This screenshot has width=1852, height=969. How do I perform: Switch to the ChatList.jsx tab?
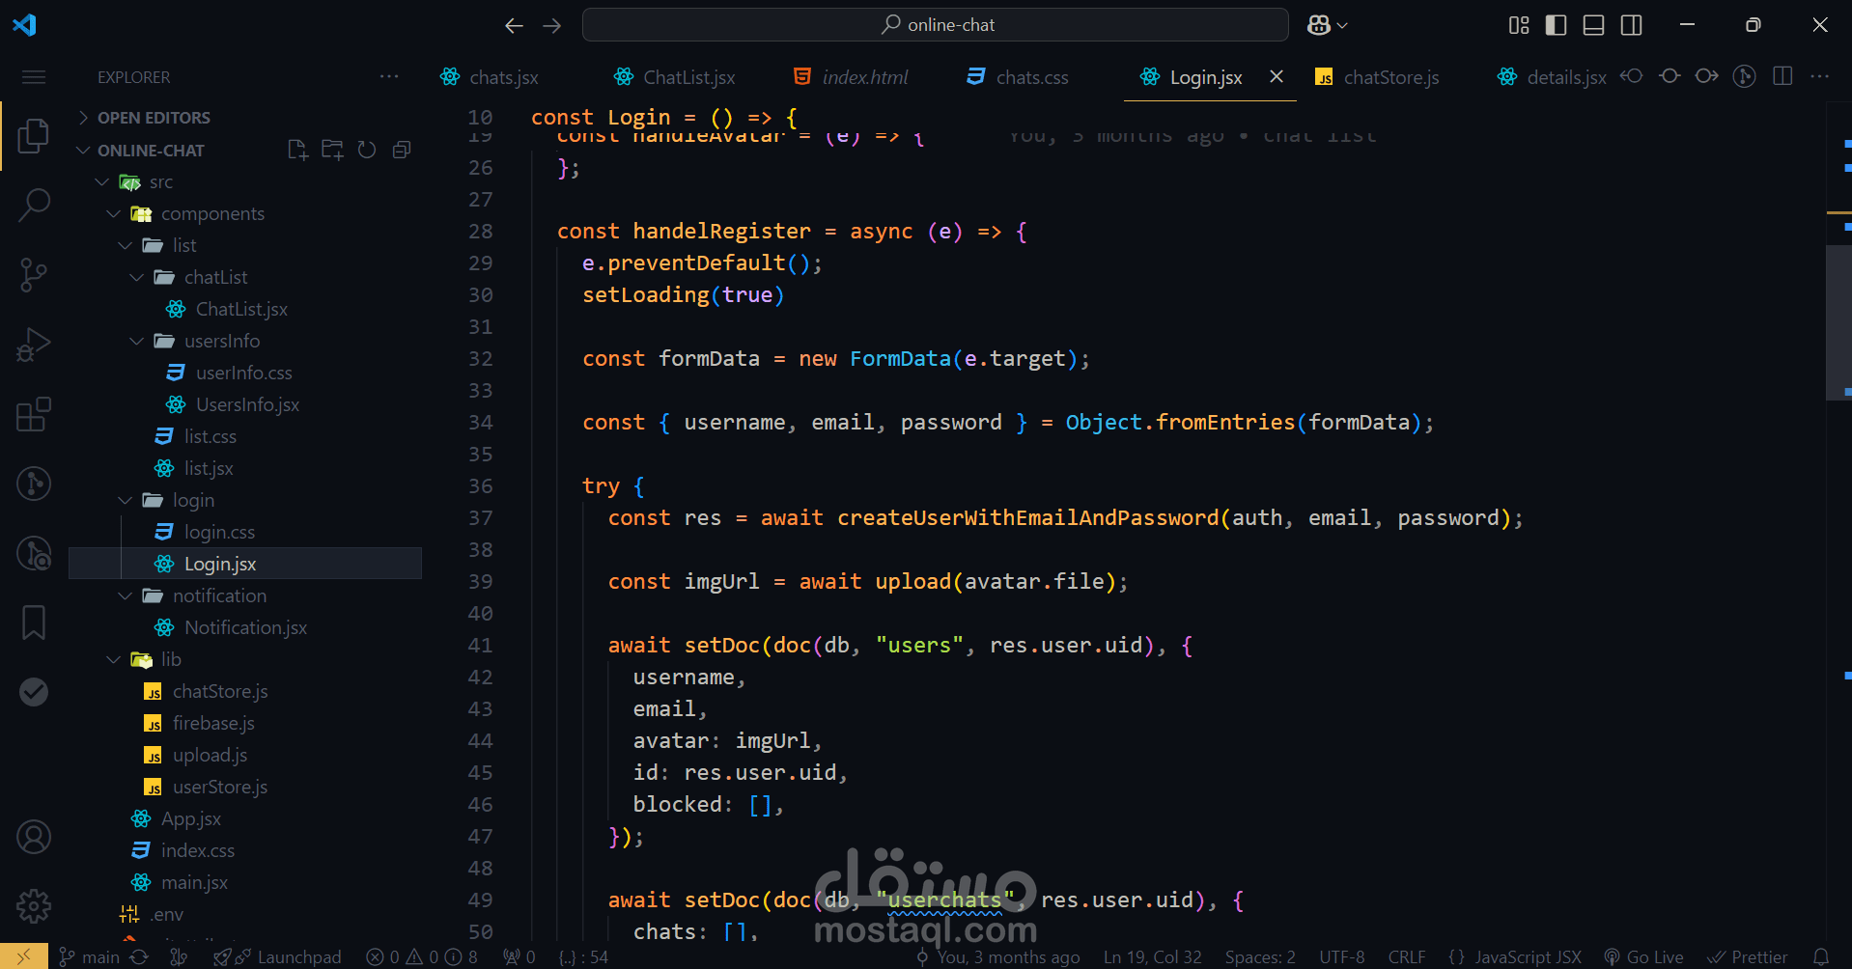[x=675, y=77]
